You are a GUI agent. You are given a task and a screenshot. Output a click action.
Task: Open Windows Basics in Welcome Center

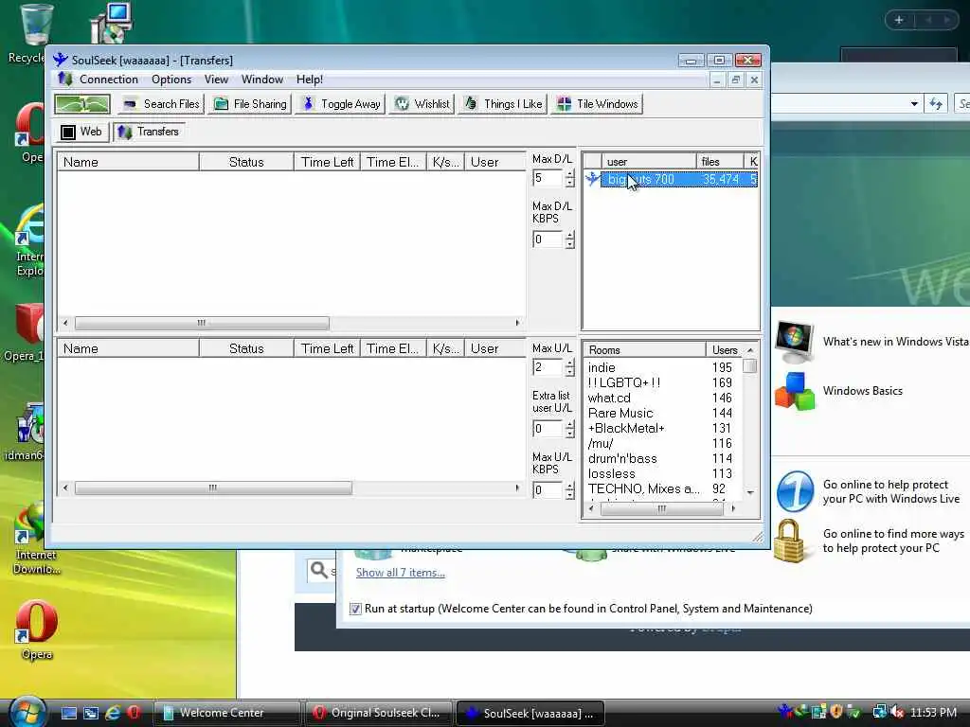tap(862, 391)
